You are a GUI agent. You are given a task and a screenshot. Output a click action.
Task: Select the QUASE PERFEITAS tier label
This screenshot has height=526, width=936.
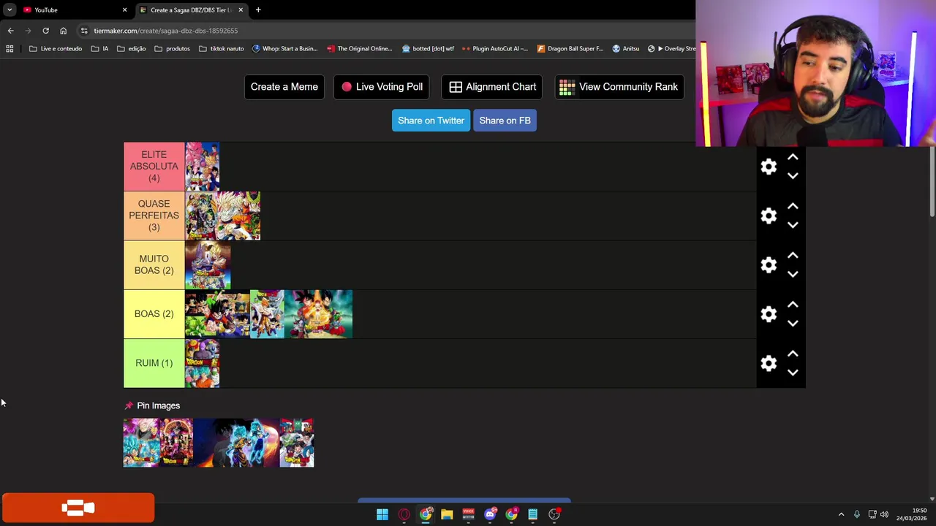(x=154, y=216)
